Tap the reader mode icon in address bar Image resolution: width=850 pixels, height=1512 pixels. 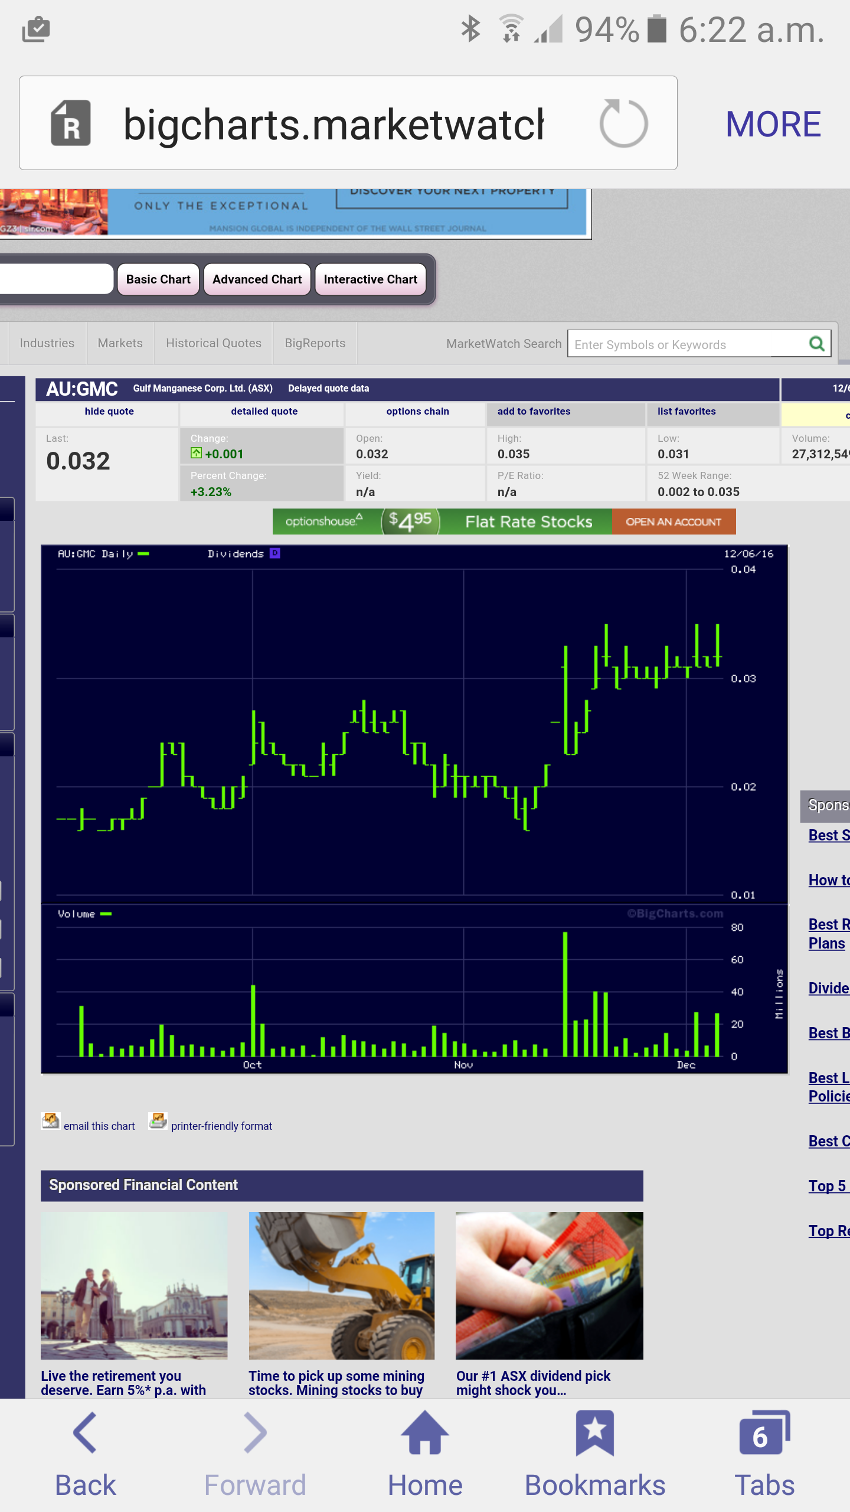pos(71,123)
